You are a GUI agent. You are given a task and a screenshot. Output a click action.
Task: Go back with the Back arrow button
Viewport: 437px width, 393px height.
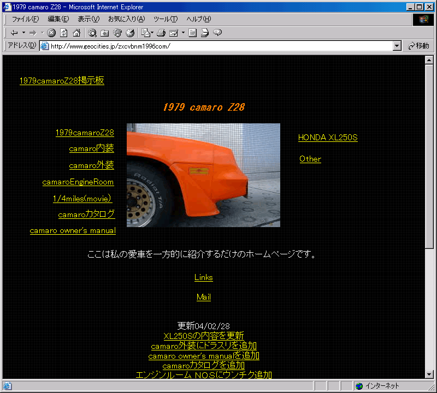pos(14,33)
